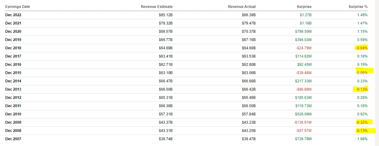Click the $86.39B revenue actual value
Screen dimensions: 379x146
pyautogui.click(x=249, y=15)
